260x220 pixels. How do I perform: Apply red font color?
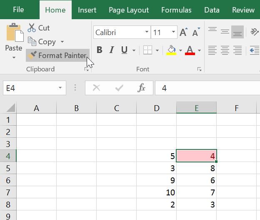click(x=190, y=50)
